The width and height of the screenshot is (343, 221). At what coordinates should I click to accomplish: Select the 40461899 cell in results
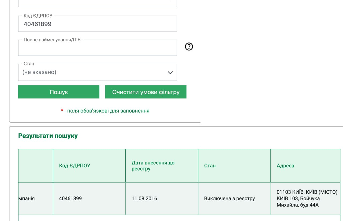click(89, 199)
